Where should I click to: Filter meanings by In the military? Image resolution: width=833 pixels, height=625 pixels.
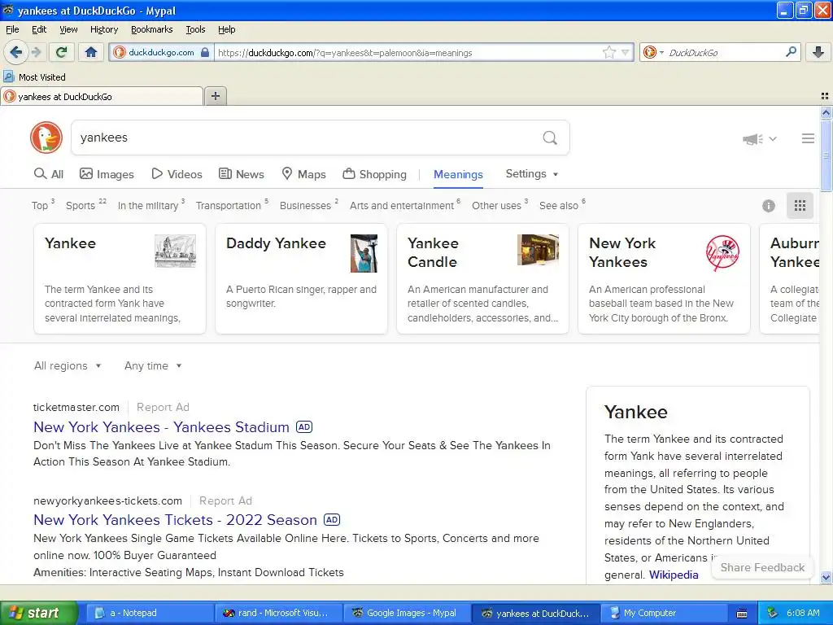point(151,205)
